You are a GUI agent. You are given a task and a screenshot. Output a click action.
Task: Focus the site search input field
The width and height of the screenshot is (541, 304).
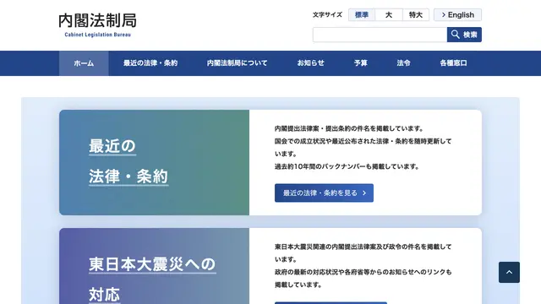pyautogui.click(x=380, y=35)
